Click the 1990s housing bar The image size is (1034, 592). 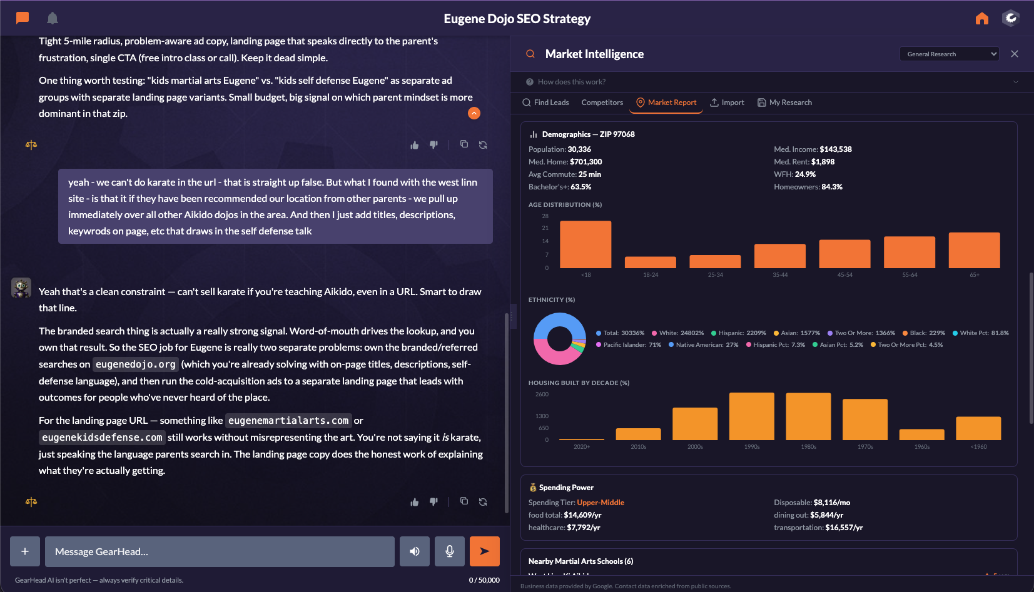[x=752, y=416]
